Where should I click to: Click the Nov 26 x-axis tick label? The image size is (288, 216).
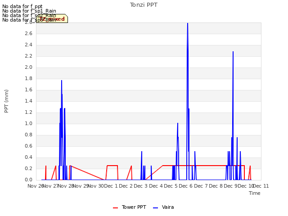36,186
